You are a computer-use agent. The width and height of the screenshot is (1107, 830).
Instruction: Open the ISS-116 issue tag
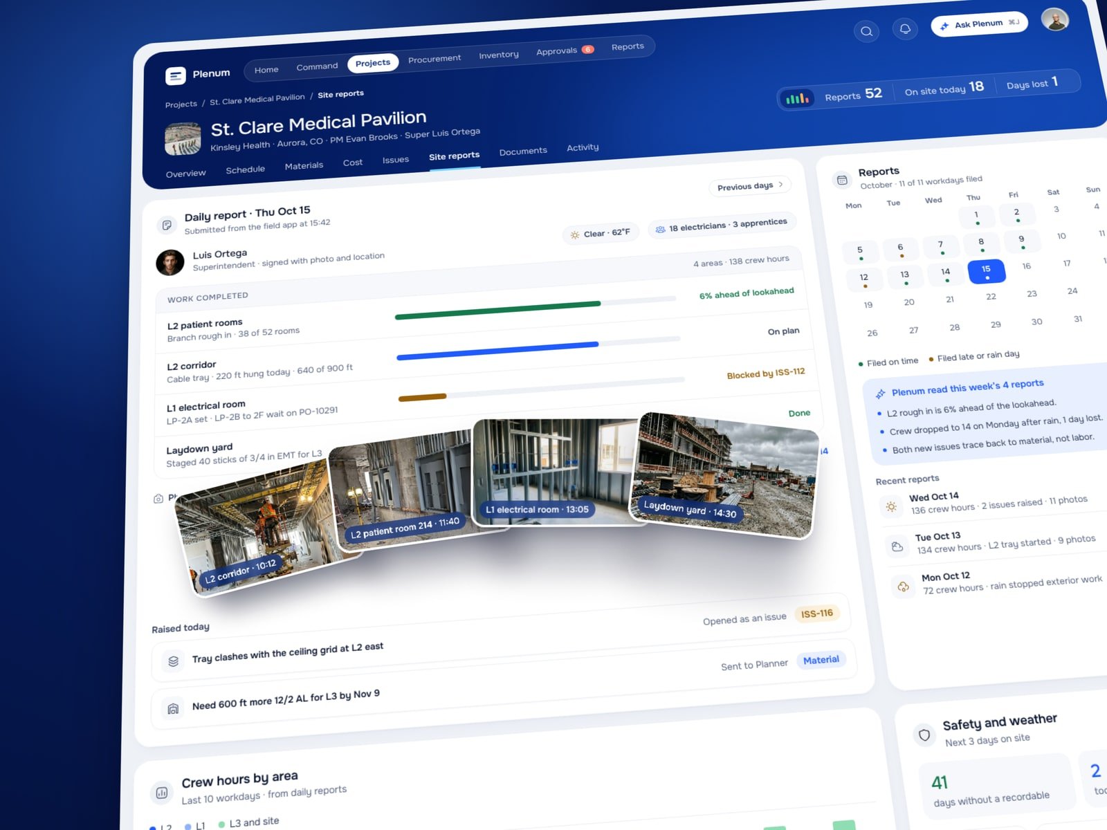tap(817, 614)
